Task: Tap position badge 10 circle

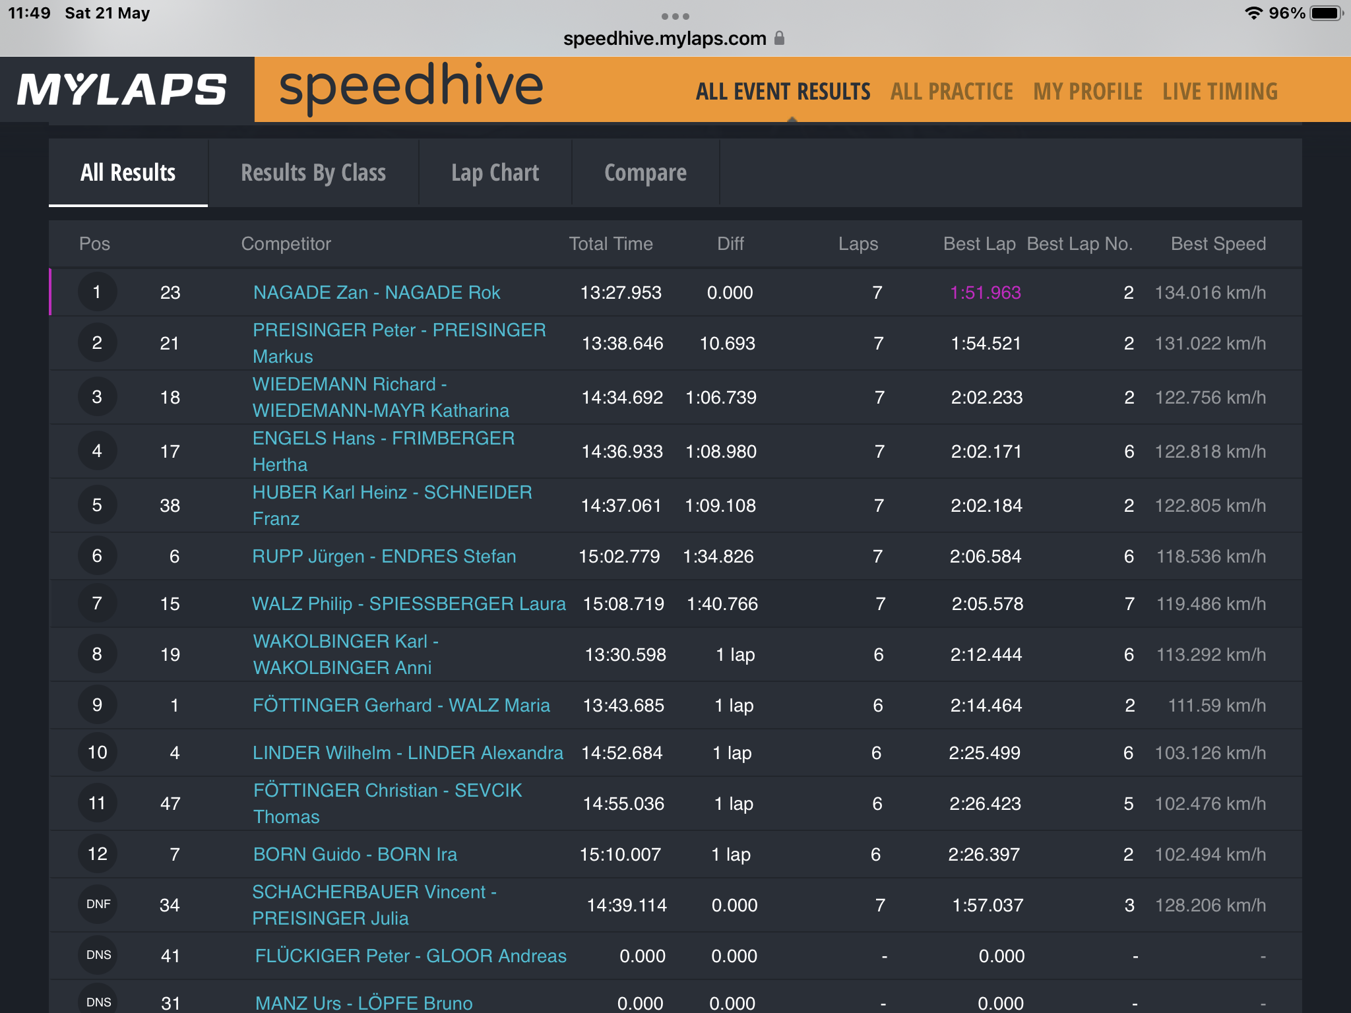Action: tap(97, 752)
